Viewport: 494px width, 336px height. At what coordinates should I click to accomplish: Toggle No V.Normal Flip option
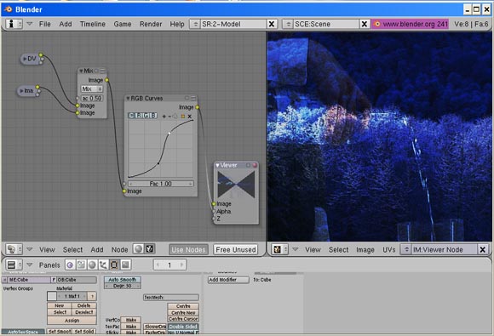(183, 333)
